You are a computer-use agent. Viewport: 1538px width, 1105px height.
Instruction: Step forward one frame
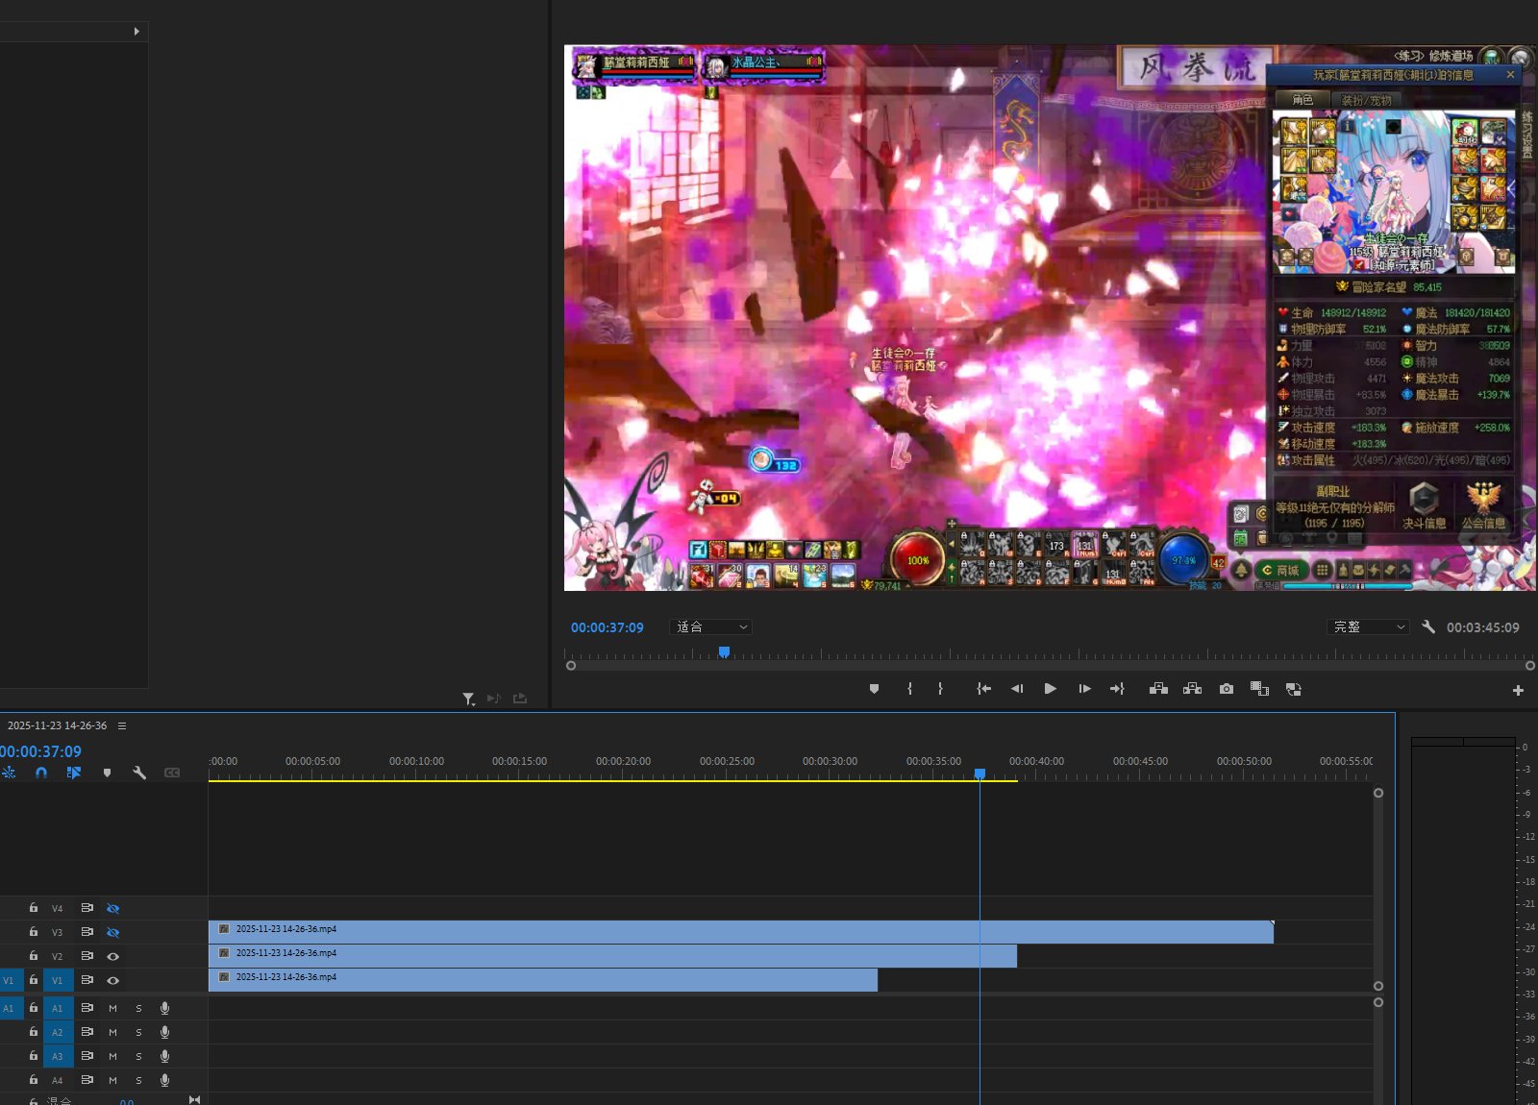(1084, 689)
